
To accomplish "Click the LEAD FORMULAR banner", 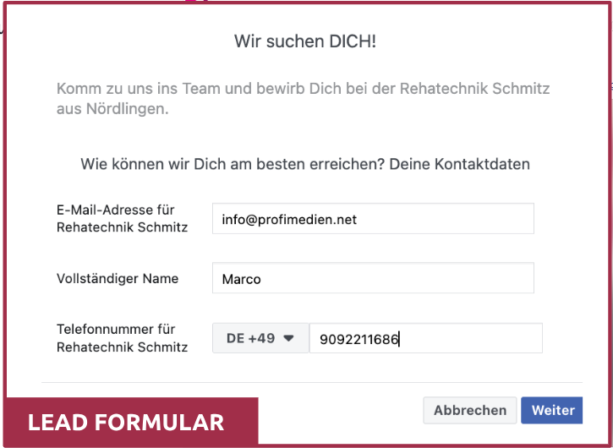I will coord(126,422).
